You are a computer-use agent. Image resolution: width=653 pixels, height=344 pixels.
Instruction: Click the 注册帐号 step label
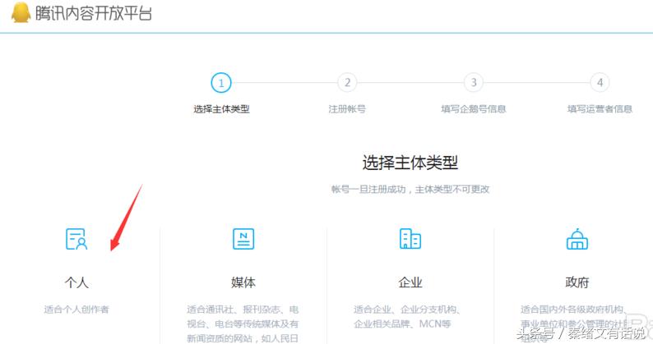click(x=347, y=109)
